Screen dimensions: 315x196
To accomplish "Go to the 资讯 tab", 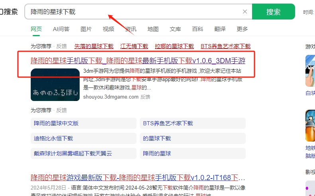I will coord(131,29).
